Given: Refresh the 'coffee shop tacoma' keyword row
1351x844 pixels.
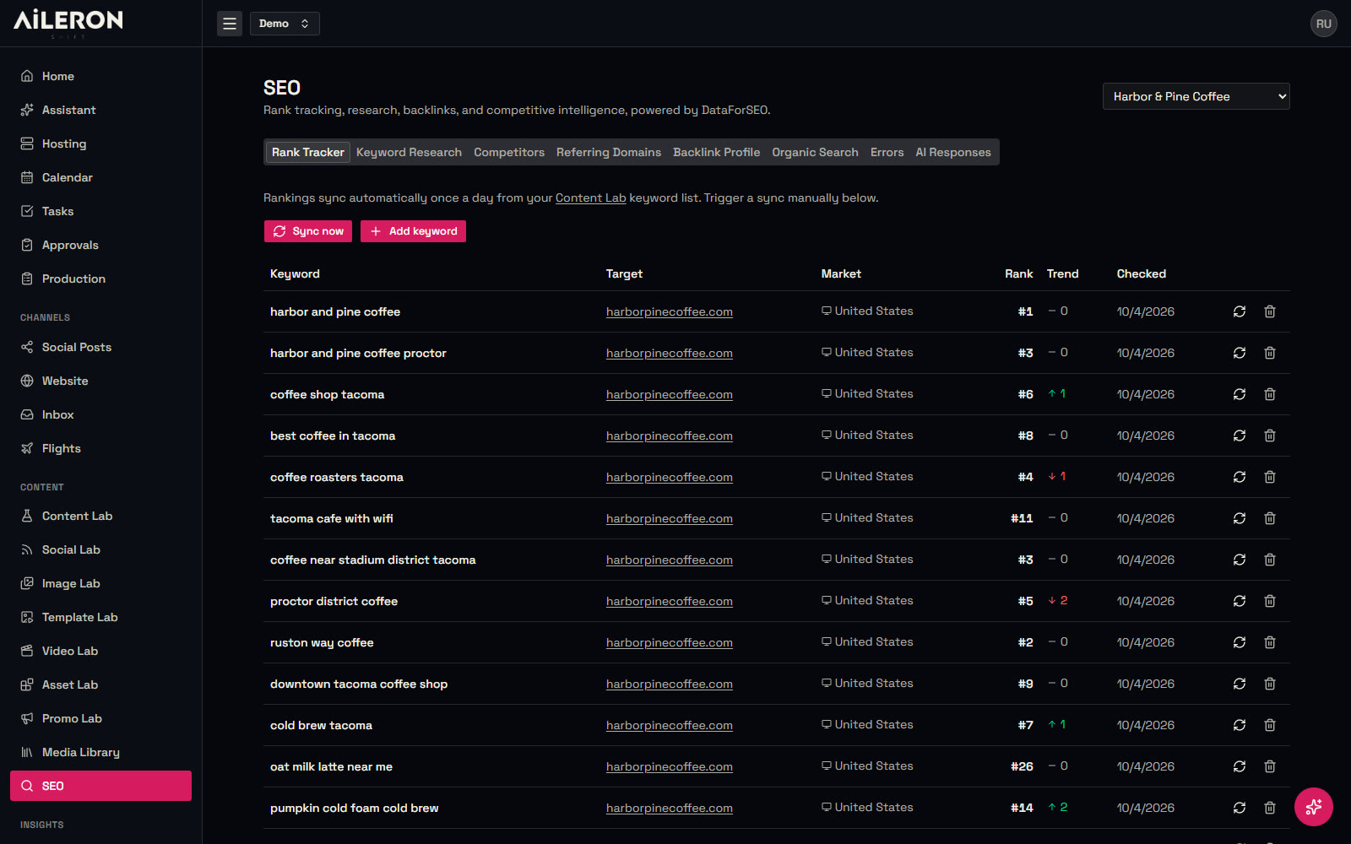Looking at the screenshot, I should tap(1240, 394).
